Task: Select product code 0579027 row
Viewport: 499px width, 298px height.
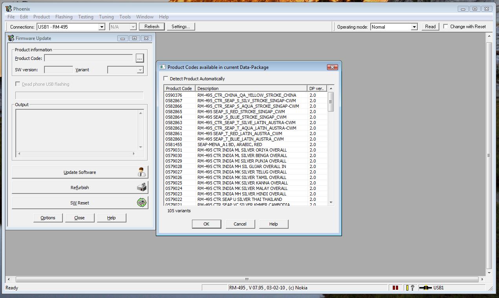Action: pos(246,172)
